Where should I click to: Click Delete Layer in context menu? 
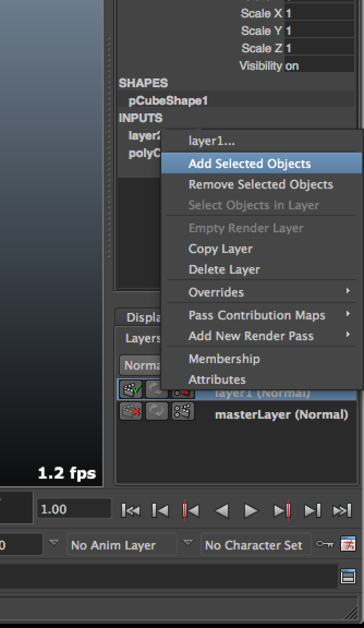point(224,269)
